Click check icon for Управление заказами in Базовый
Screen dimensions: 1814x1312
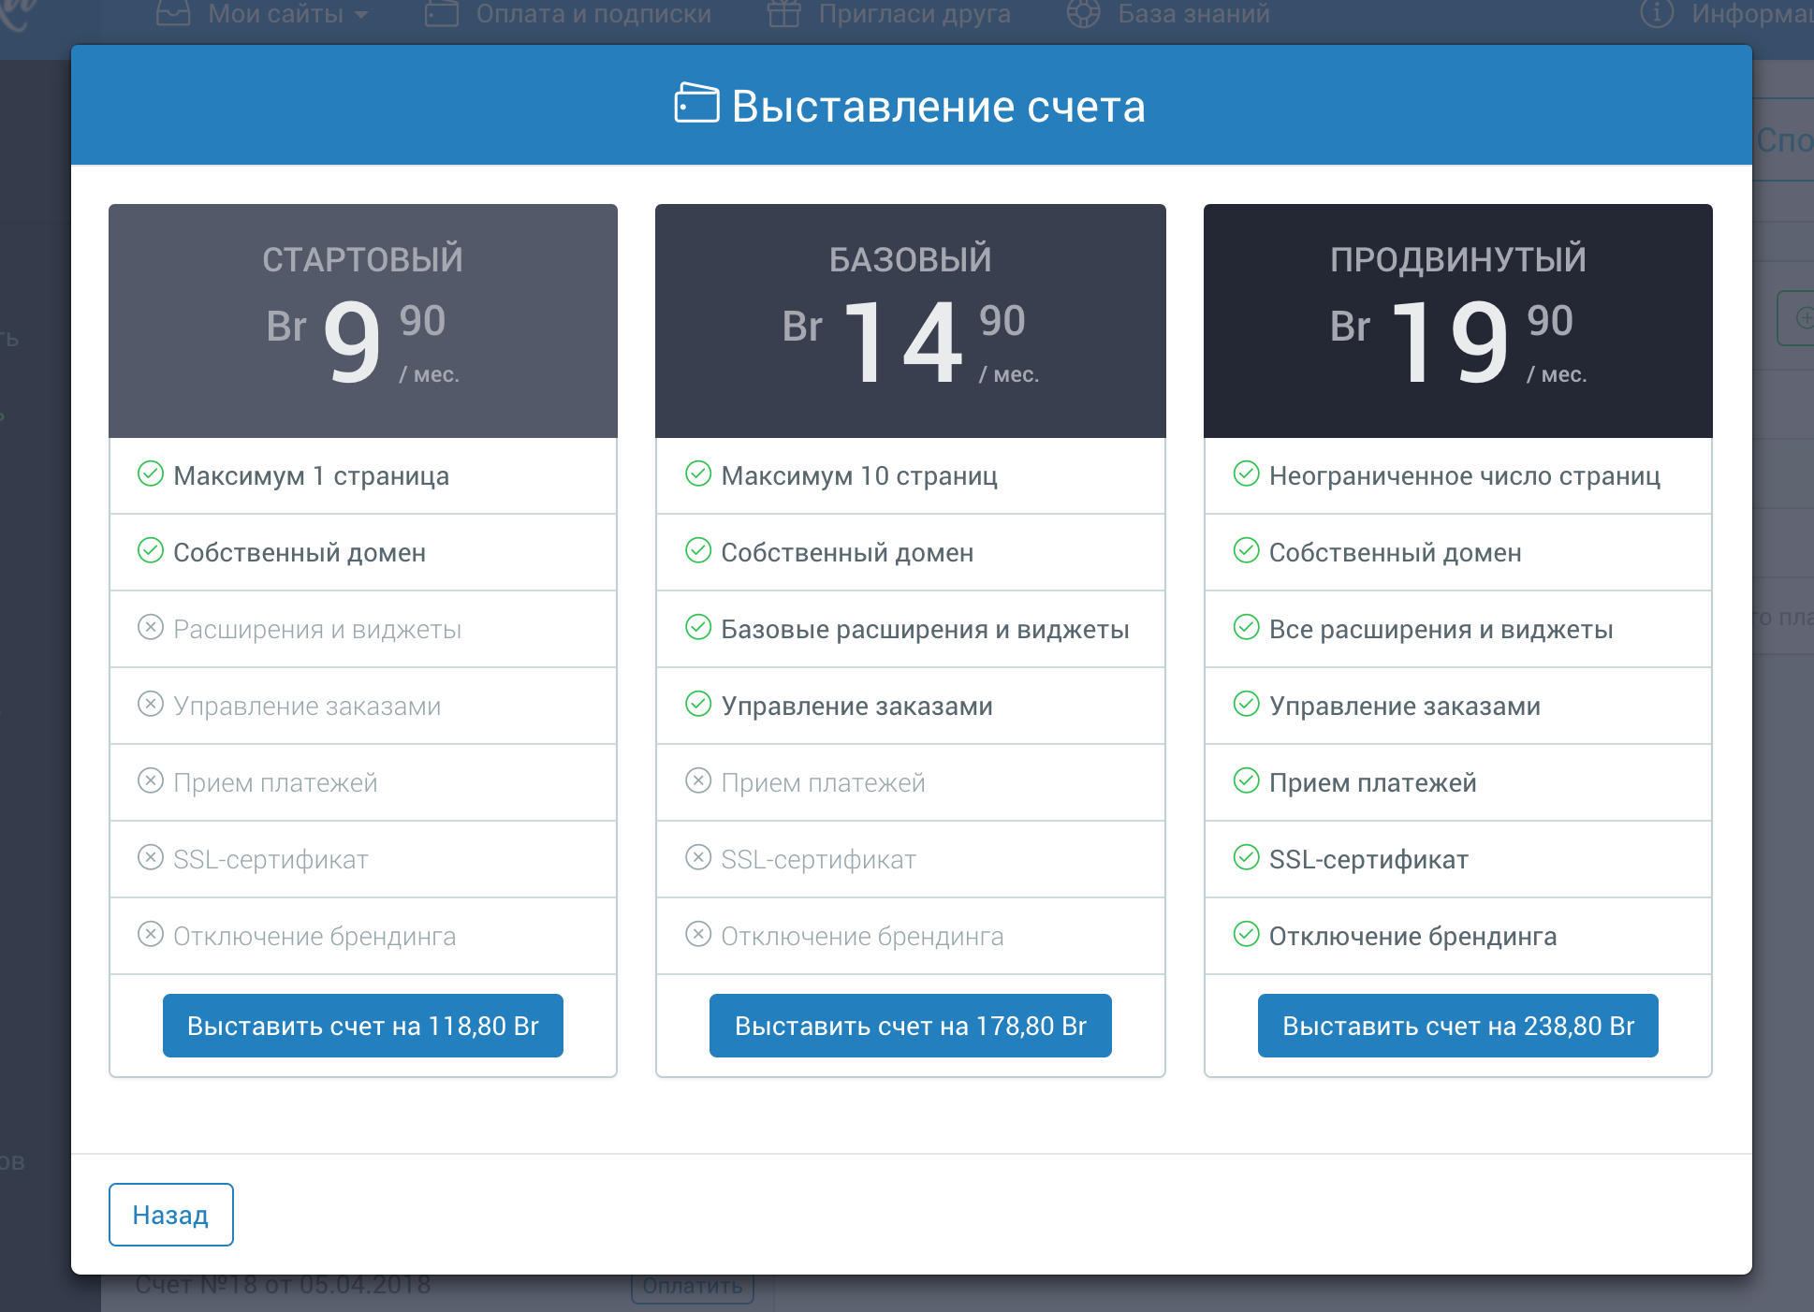(x=698, y=704)
